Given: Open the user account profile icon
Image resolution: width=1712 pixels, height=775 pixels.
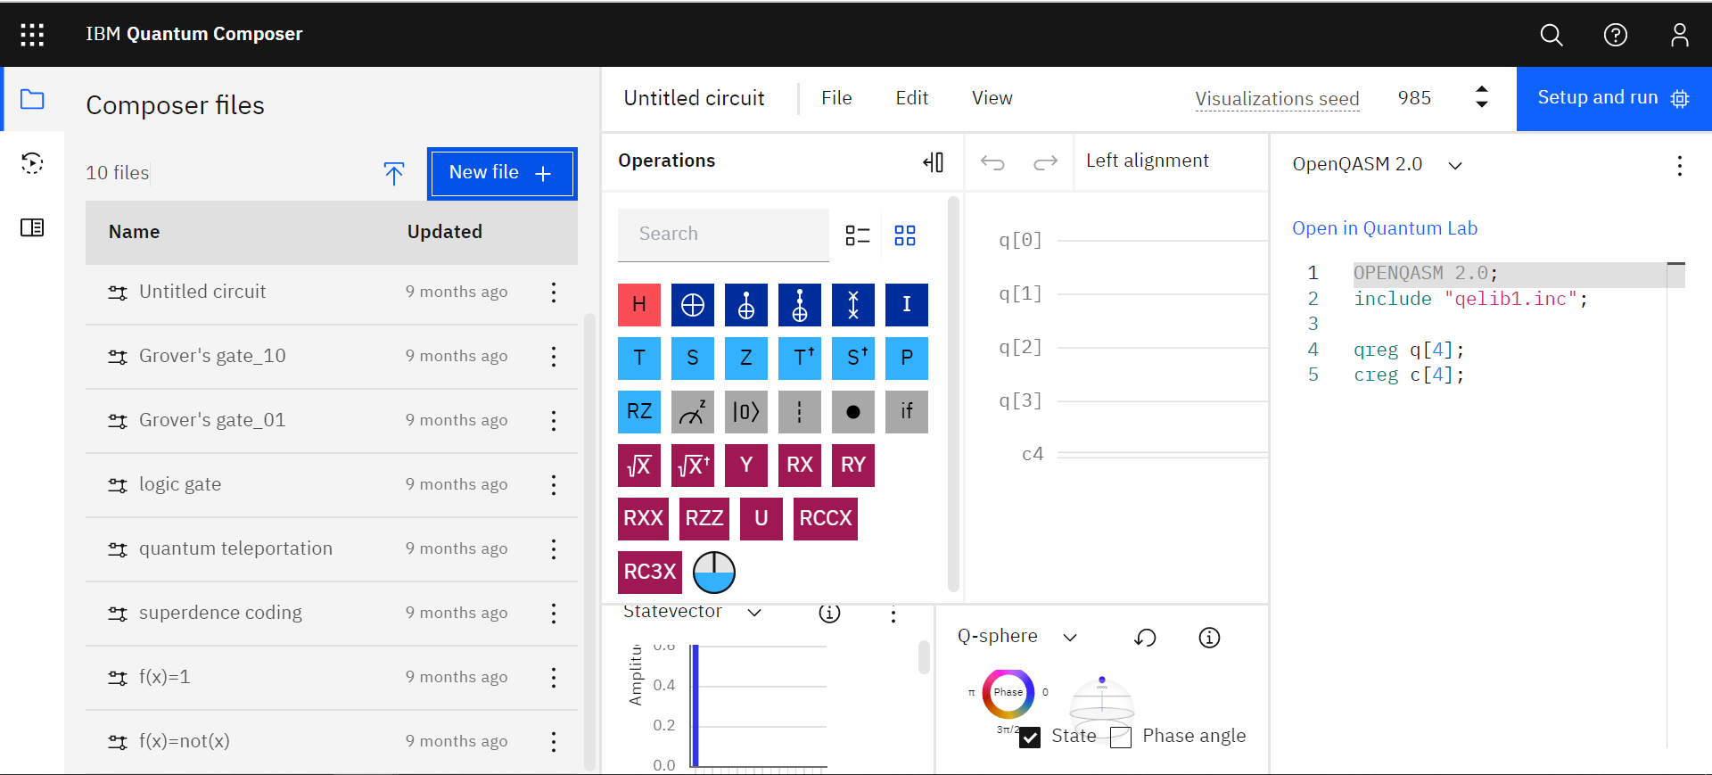Looking at the screenshot, I should pyautogui.click(x=1680, y=34).
